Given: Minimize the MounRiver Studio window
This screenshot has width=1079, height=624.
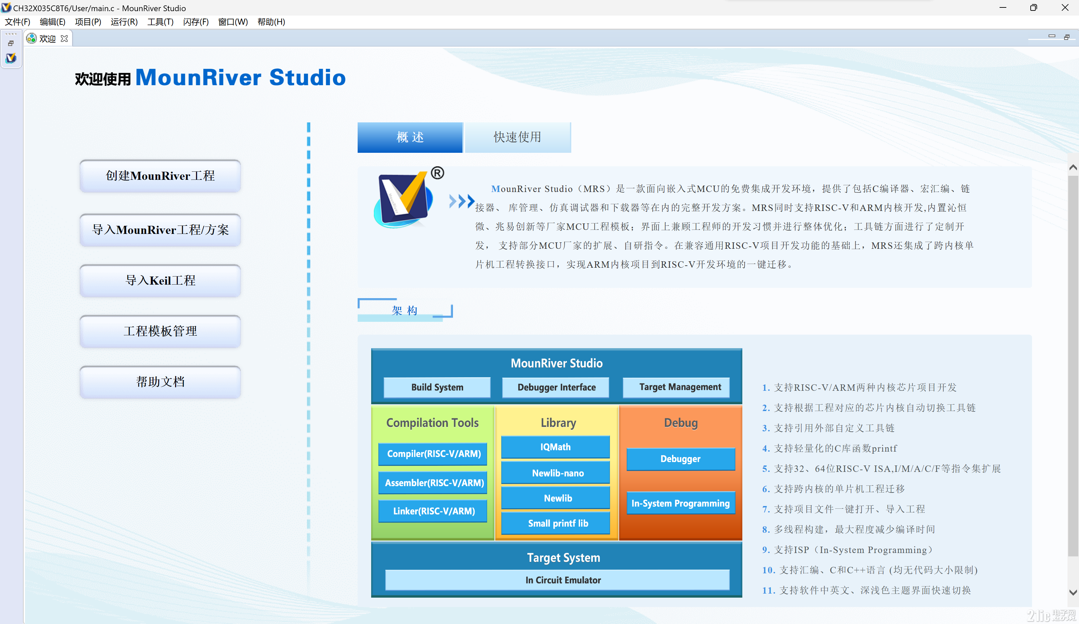Looking at the screenshot, I should point(1003,8).
